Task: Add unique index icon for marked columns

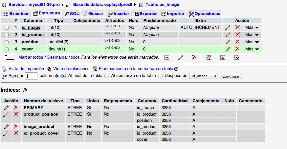Action: 223,57
